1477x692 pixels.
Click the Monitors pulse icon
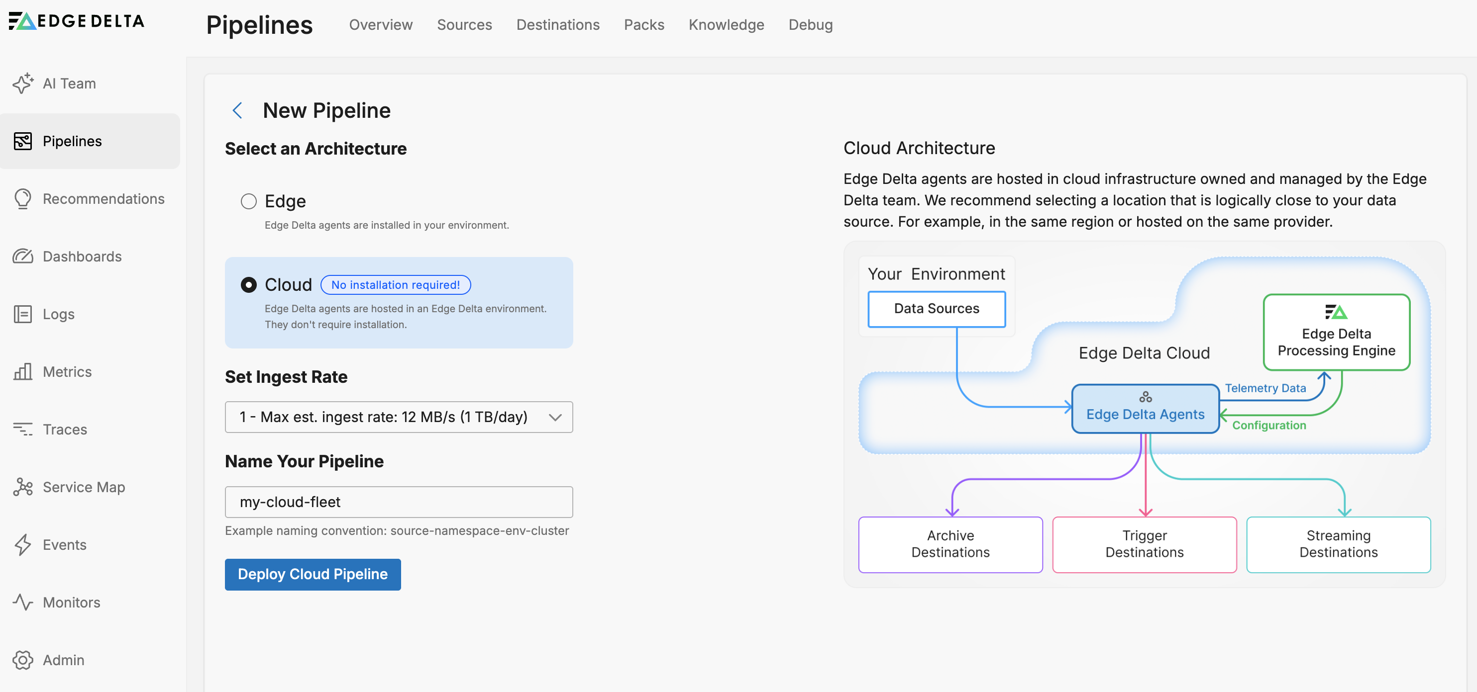[23, 602]
